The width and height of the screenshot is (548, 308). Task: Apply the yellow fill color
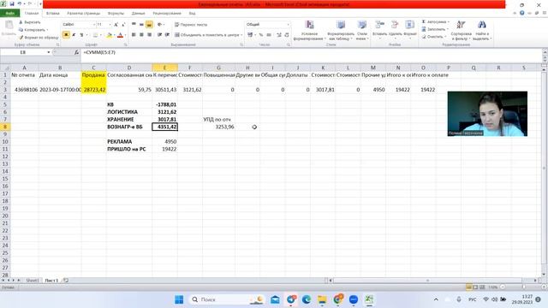click(x=109, y=35)
